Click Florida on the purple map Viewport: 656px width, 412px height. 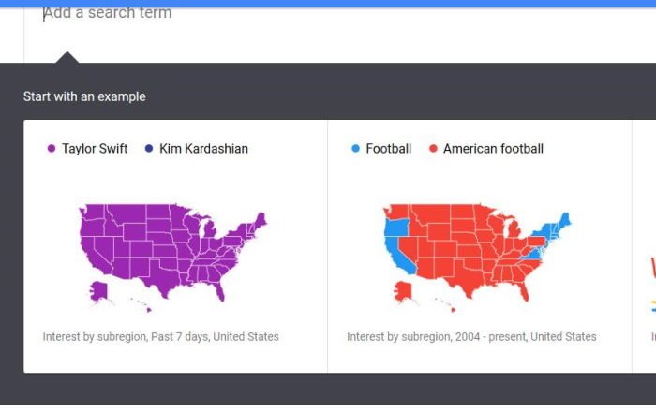tap(220, 290)
